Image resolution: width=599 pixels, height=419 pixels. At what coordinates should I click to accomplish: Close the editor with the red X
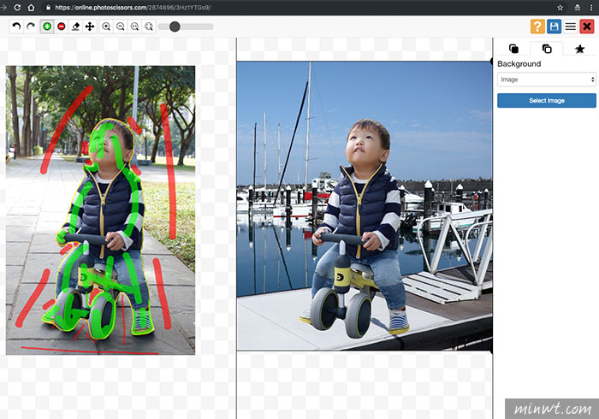(x=587, y=27)
